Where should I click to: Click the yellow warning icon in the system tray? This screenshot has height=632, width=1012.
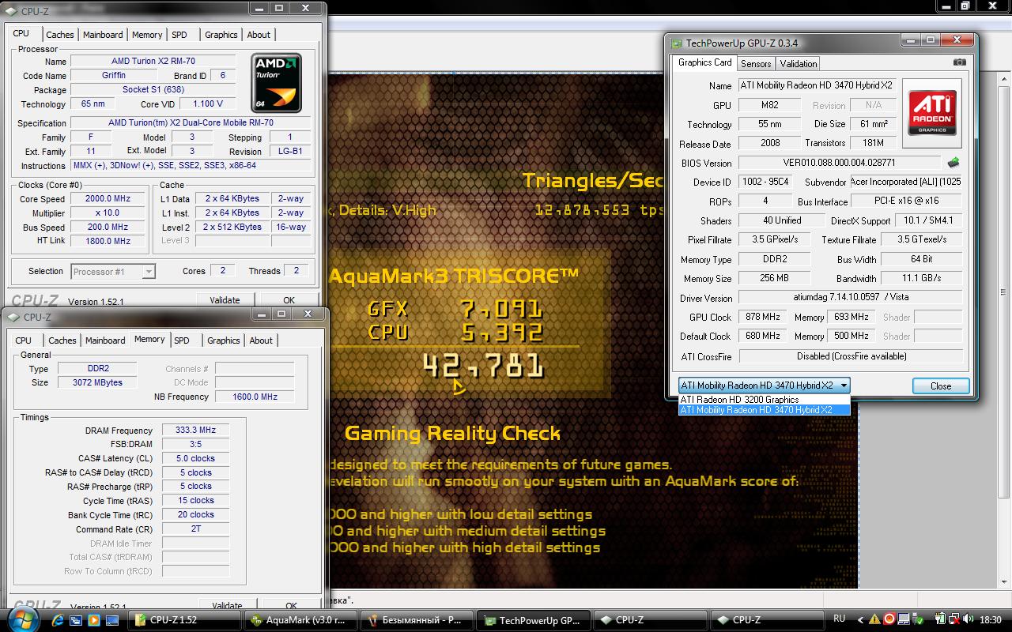(874, 620)
